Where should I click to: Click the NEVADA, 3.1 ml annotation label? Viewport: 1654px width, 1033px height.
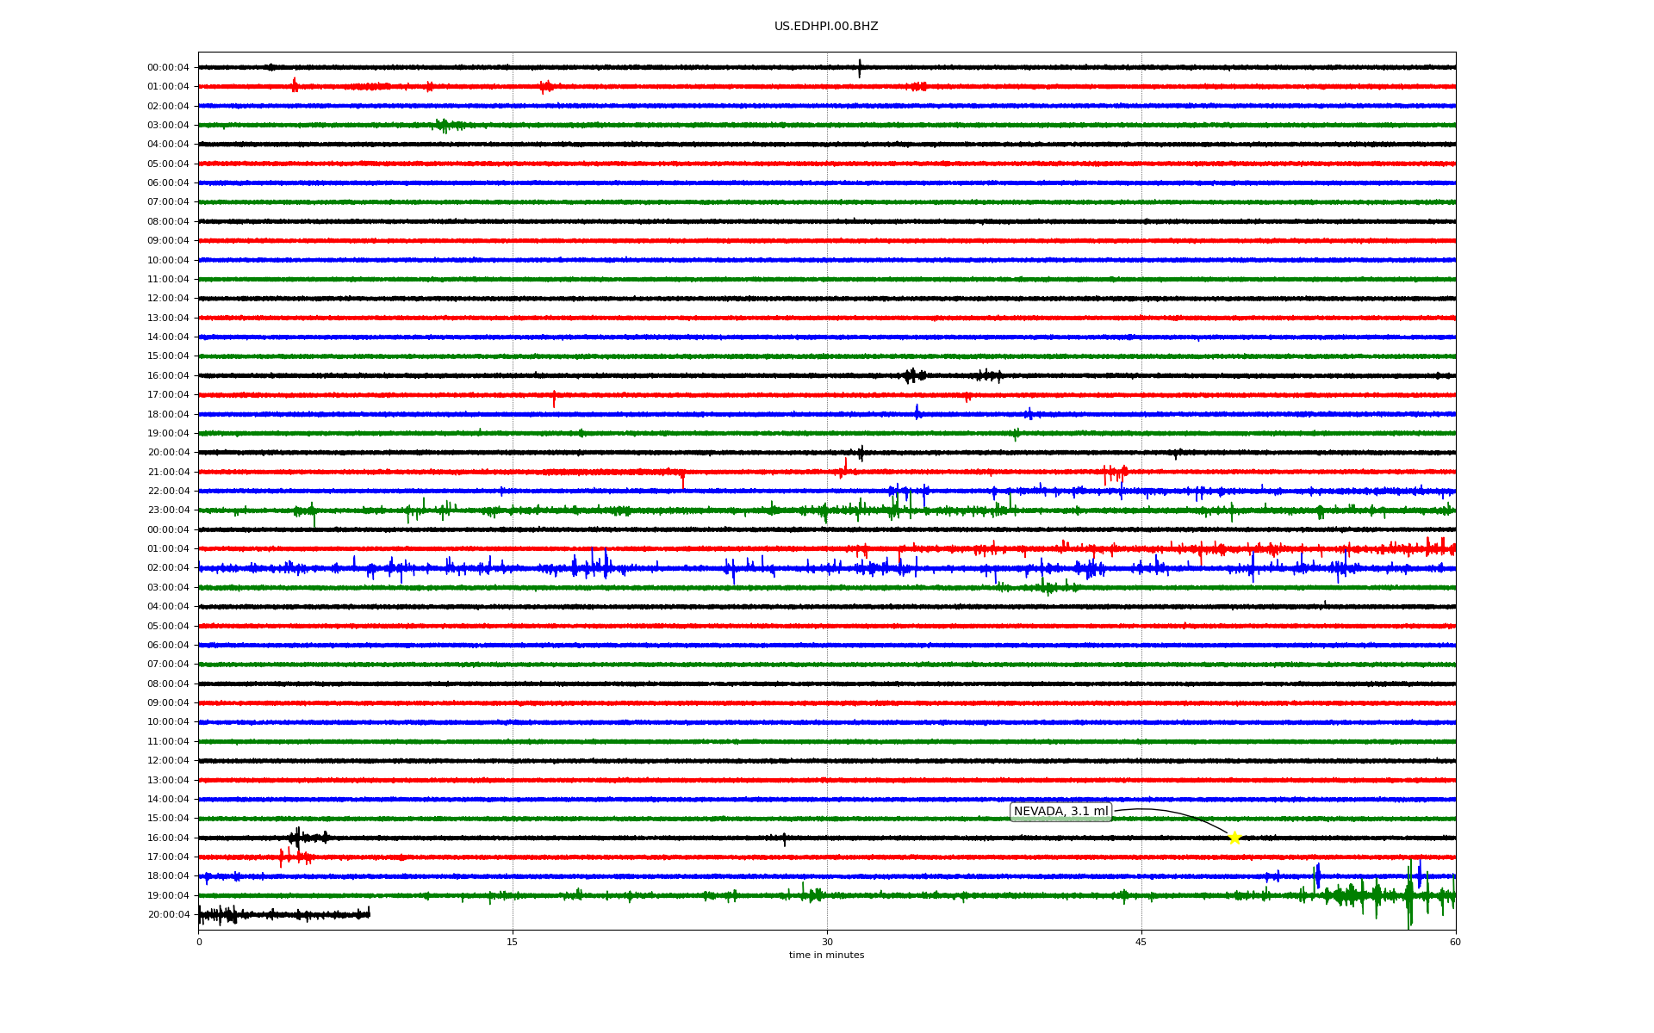[x=1060, y=812]
